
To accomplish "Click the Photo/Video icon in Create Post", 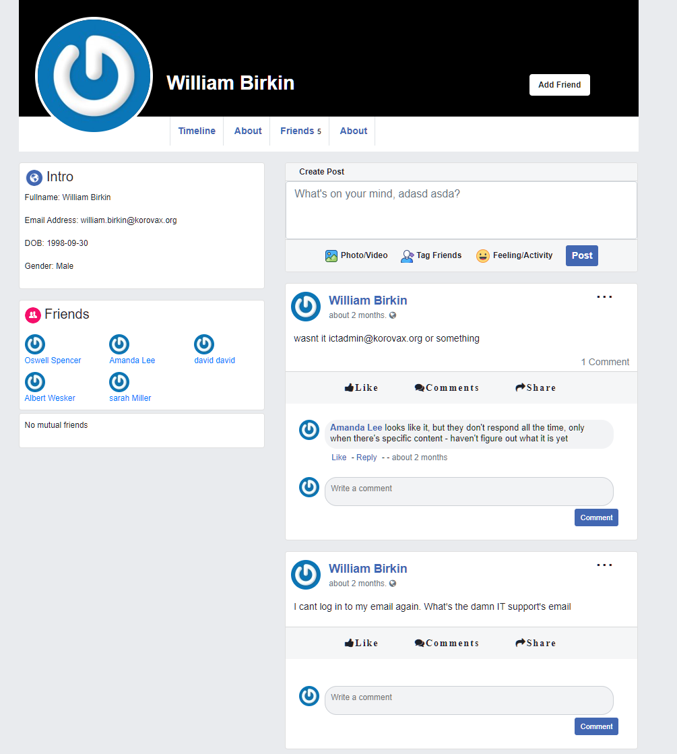I will click(331, 256).
